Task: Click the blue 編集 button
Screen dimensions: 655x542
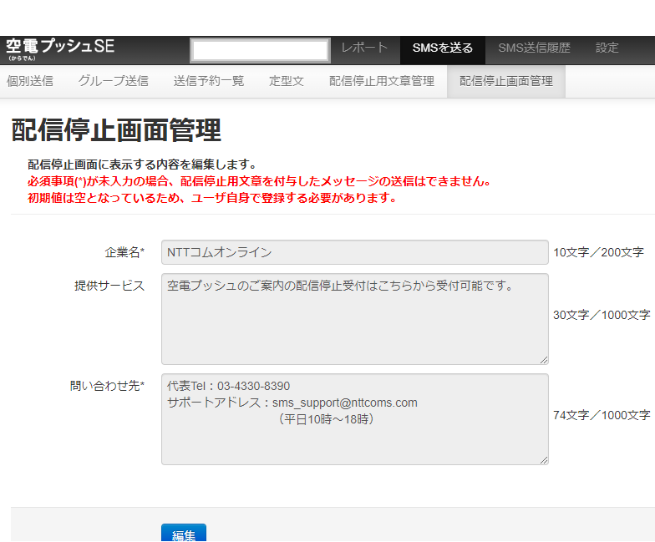Action: tap(184, 533)
